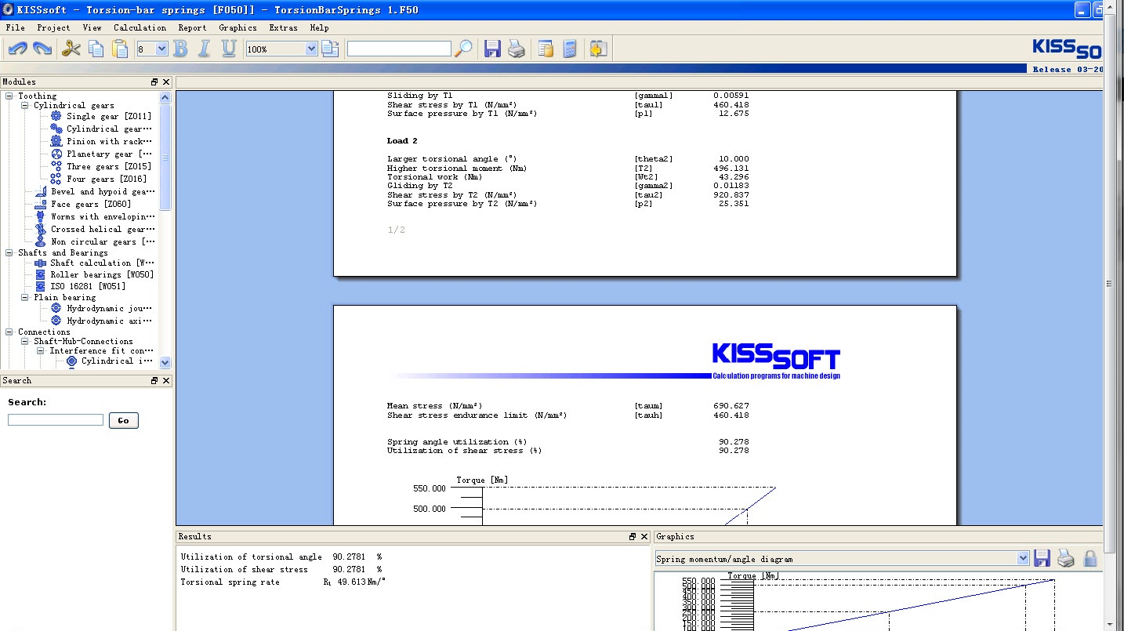Save report with main toolbar floppy icon
The width and height of the screenshot is (1124, 631).
click(492, 49)
